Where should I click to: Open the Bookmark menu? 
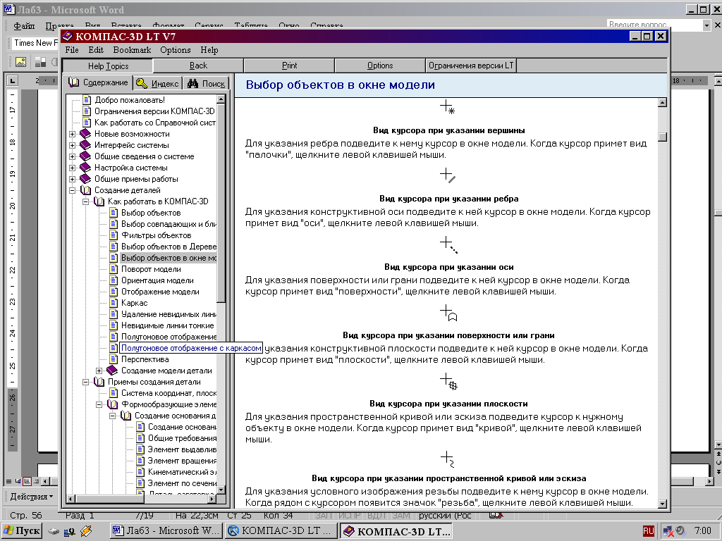[x=132, y=50]
